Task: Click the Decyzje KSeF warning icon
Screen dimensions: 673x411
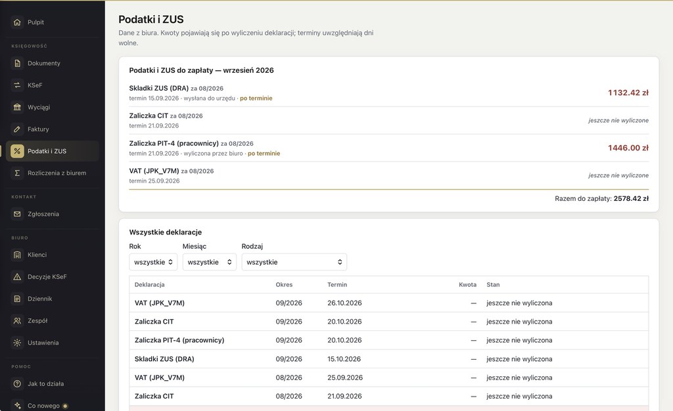Action: pos(17,277)
